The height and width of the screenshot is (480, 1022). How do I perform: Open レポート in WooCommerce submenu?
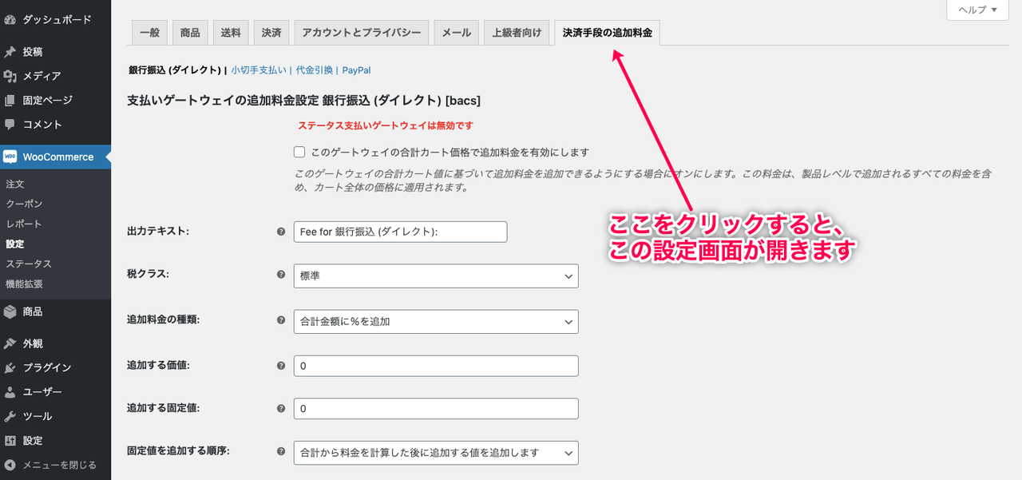click(24, 224)
